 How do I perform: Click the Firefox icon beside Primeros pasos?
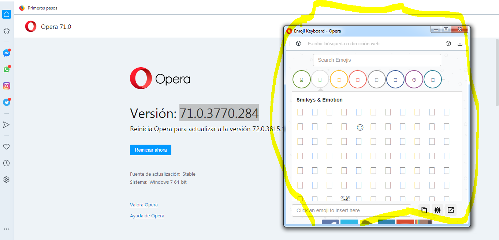[x=22, y=8]
